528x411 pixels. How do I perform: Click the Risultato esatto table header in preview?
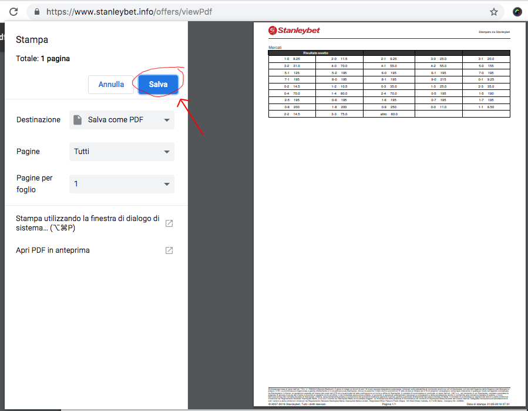coord(315,53)
